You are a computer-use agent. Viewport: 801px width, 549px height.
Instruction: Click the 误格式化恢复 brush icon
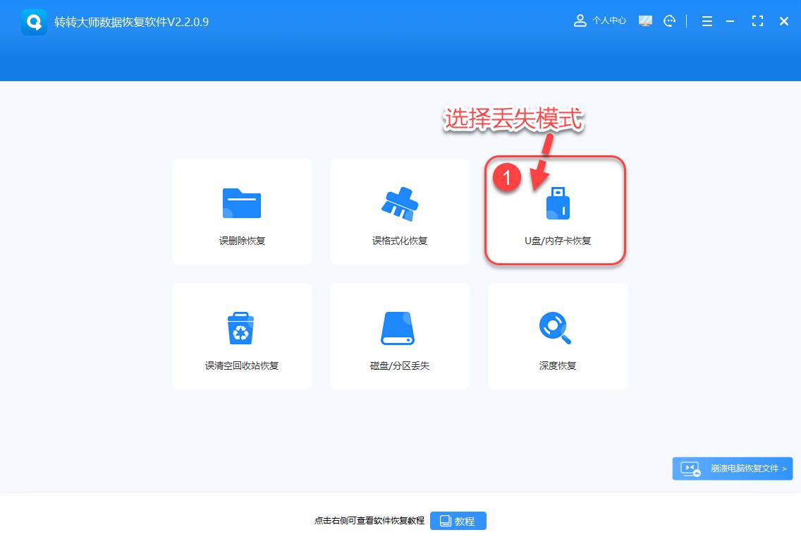tap(400, 202)
